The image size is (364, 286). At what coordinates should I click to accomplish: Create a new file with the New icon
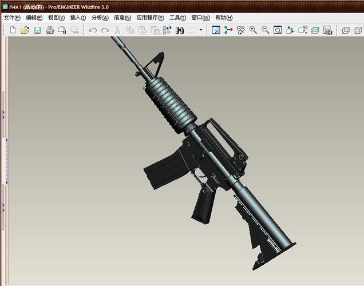tap(13, 30)
